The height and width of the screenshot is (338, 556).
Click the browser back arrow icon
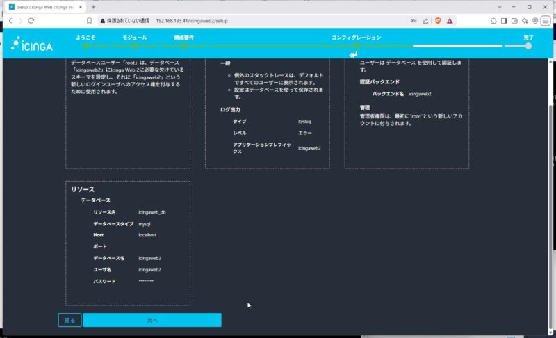coord(10,21)
